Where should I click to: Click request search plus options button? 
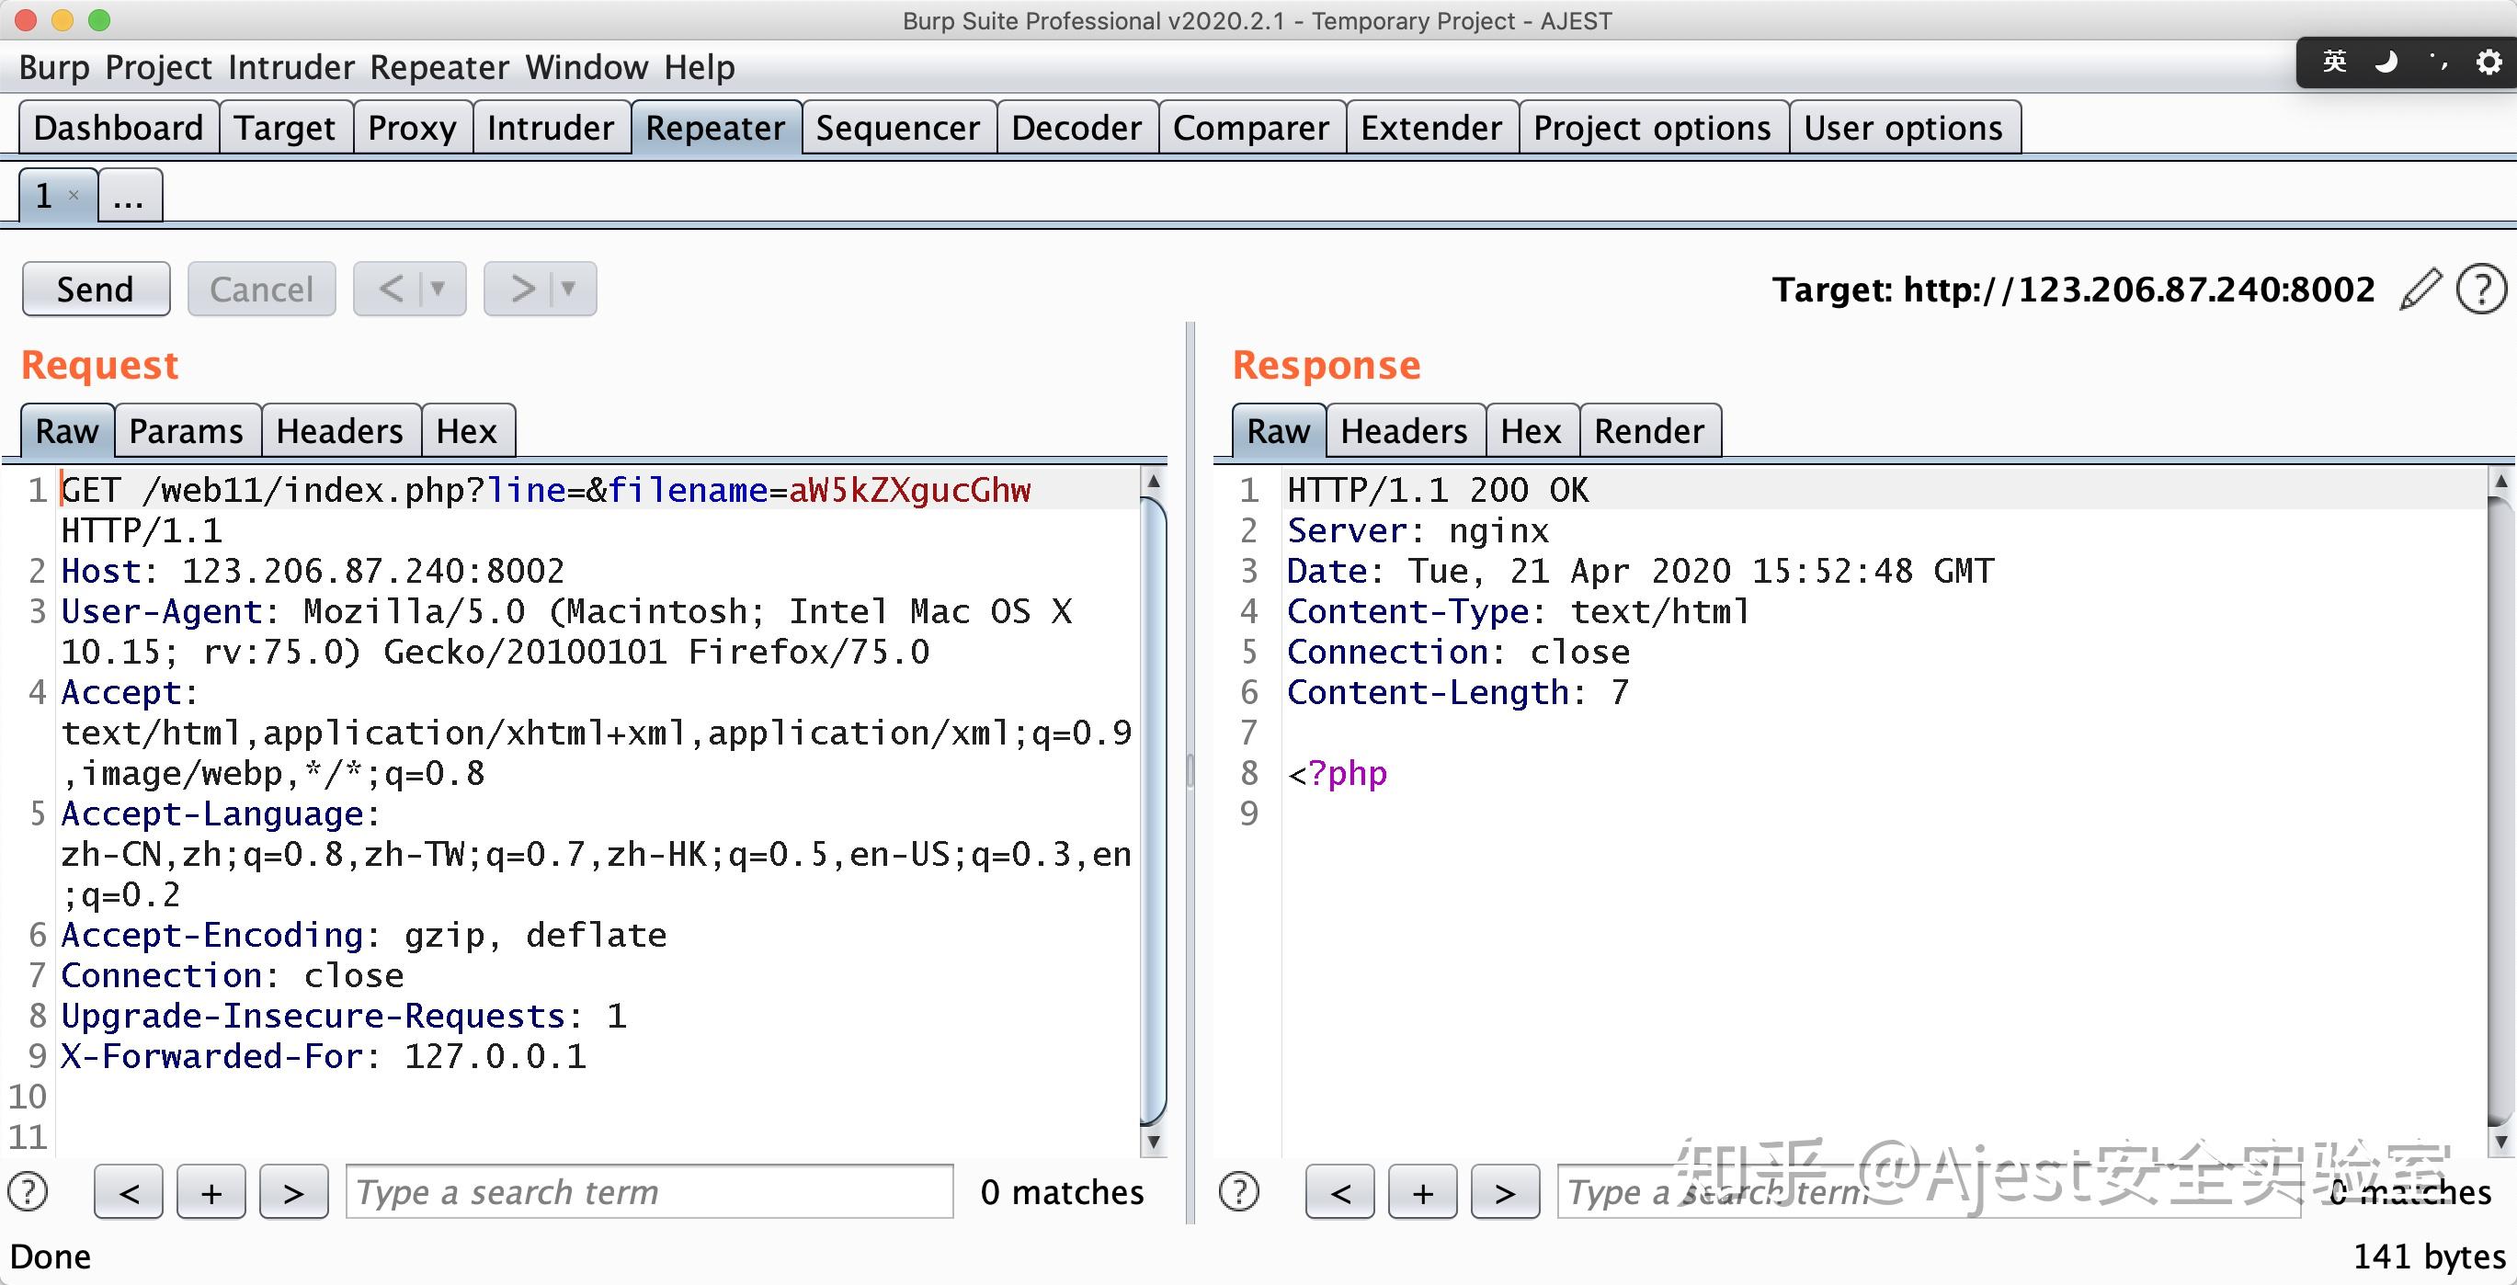211,1191
